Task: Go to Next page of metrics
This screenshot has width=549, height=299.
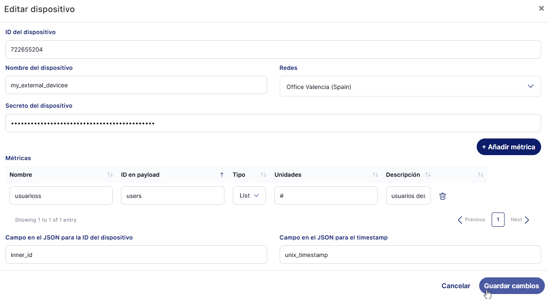Action: (520, 220)
